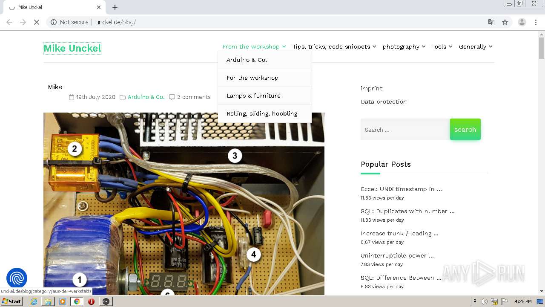Close the Mike Unckel tab
545x307 pixels.
[x=99, y=7]
